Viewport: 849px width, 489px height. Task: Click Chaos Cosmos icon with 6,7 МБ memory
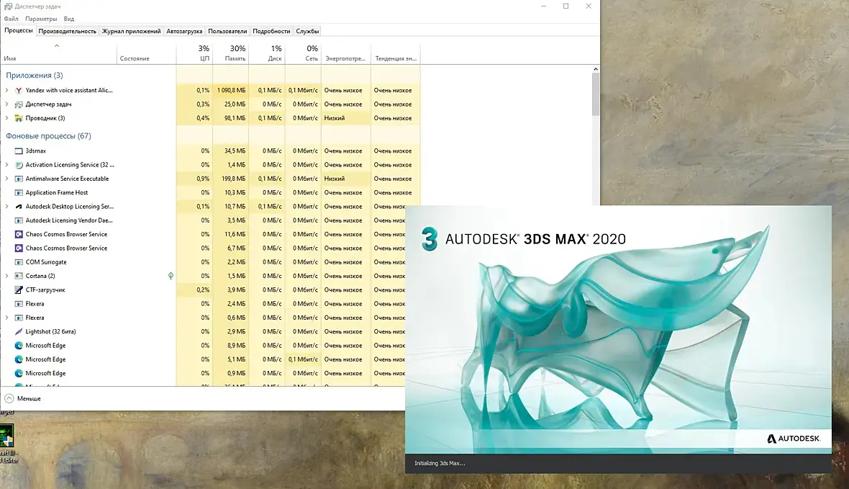coord(19,248)
